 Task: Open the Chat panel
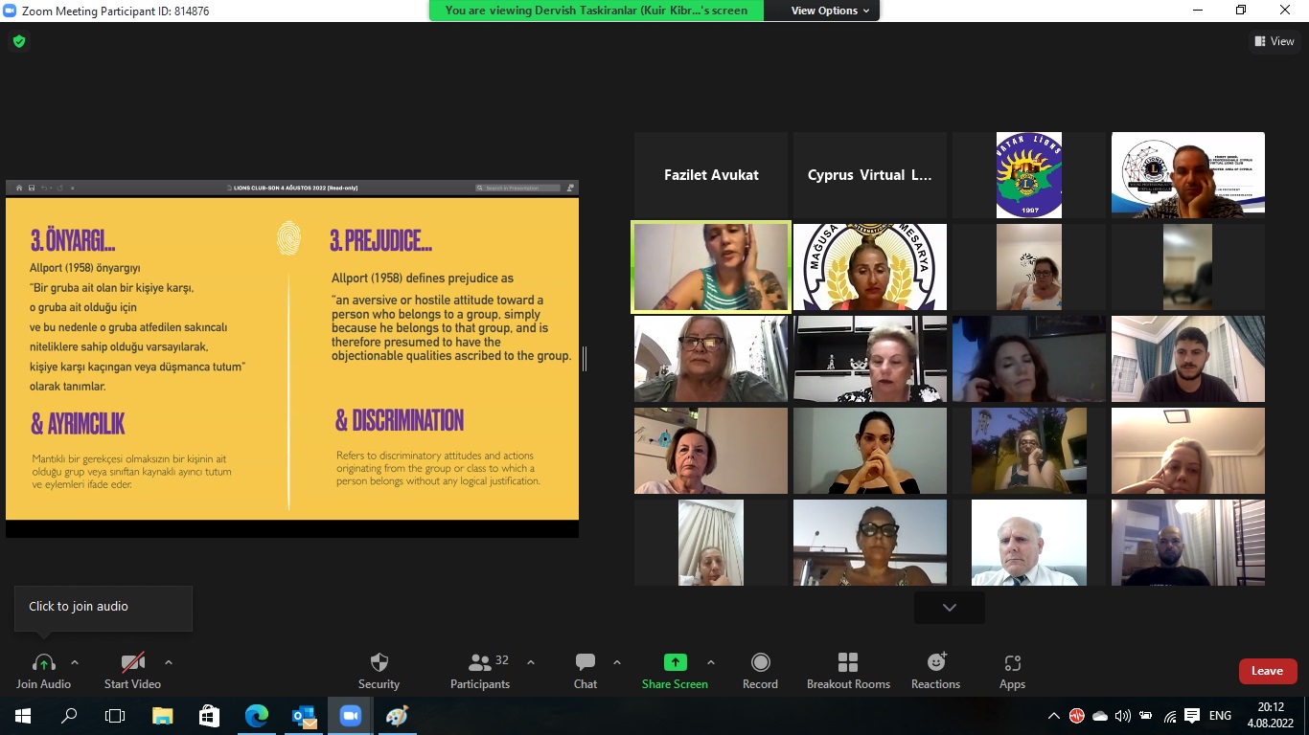(x=585, y=670)
